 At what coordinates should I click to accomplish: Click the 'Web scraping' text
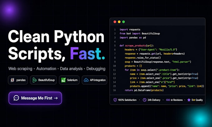20,69
